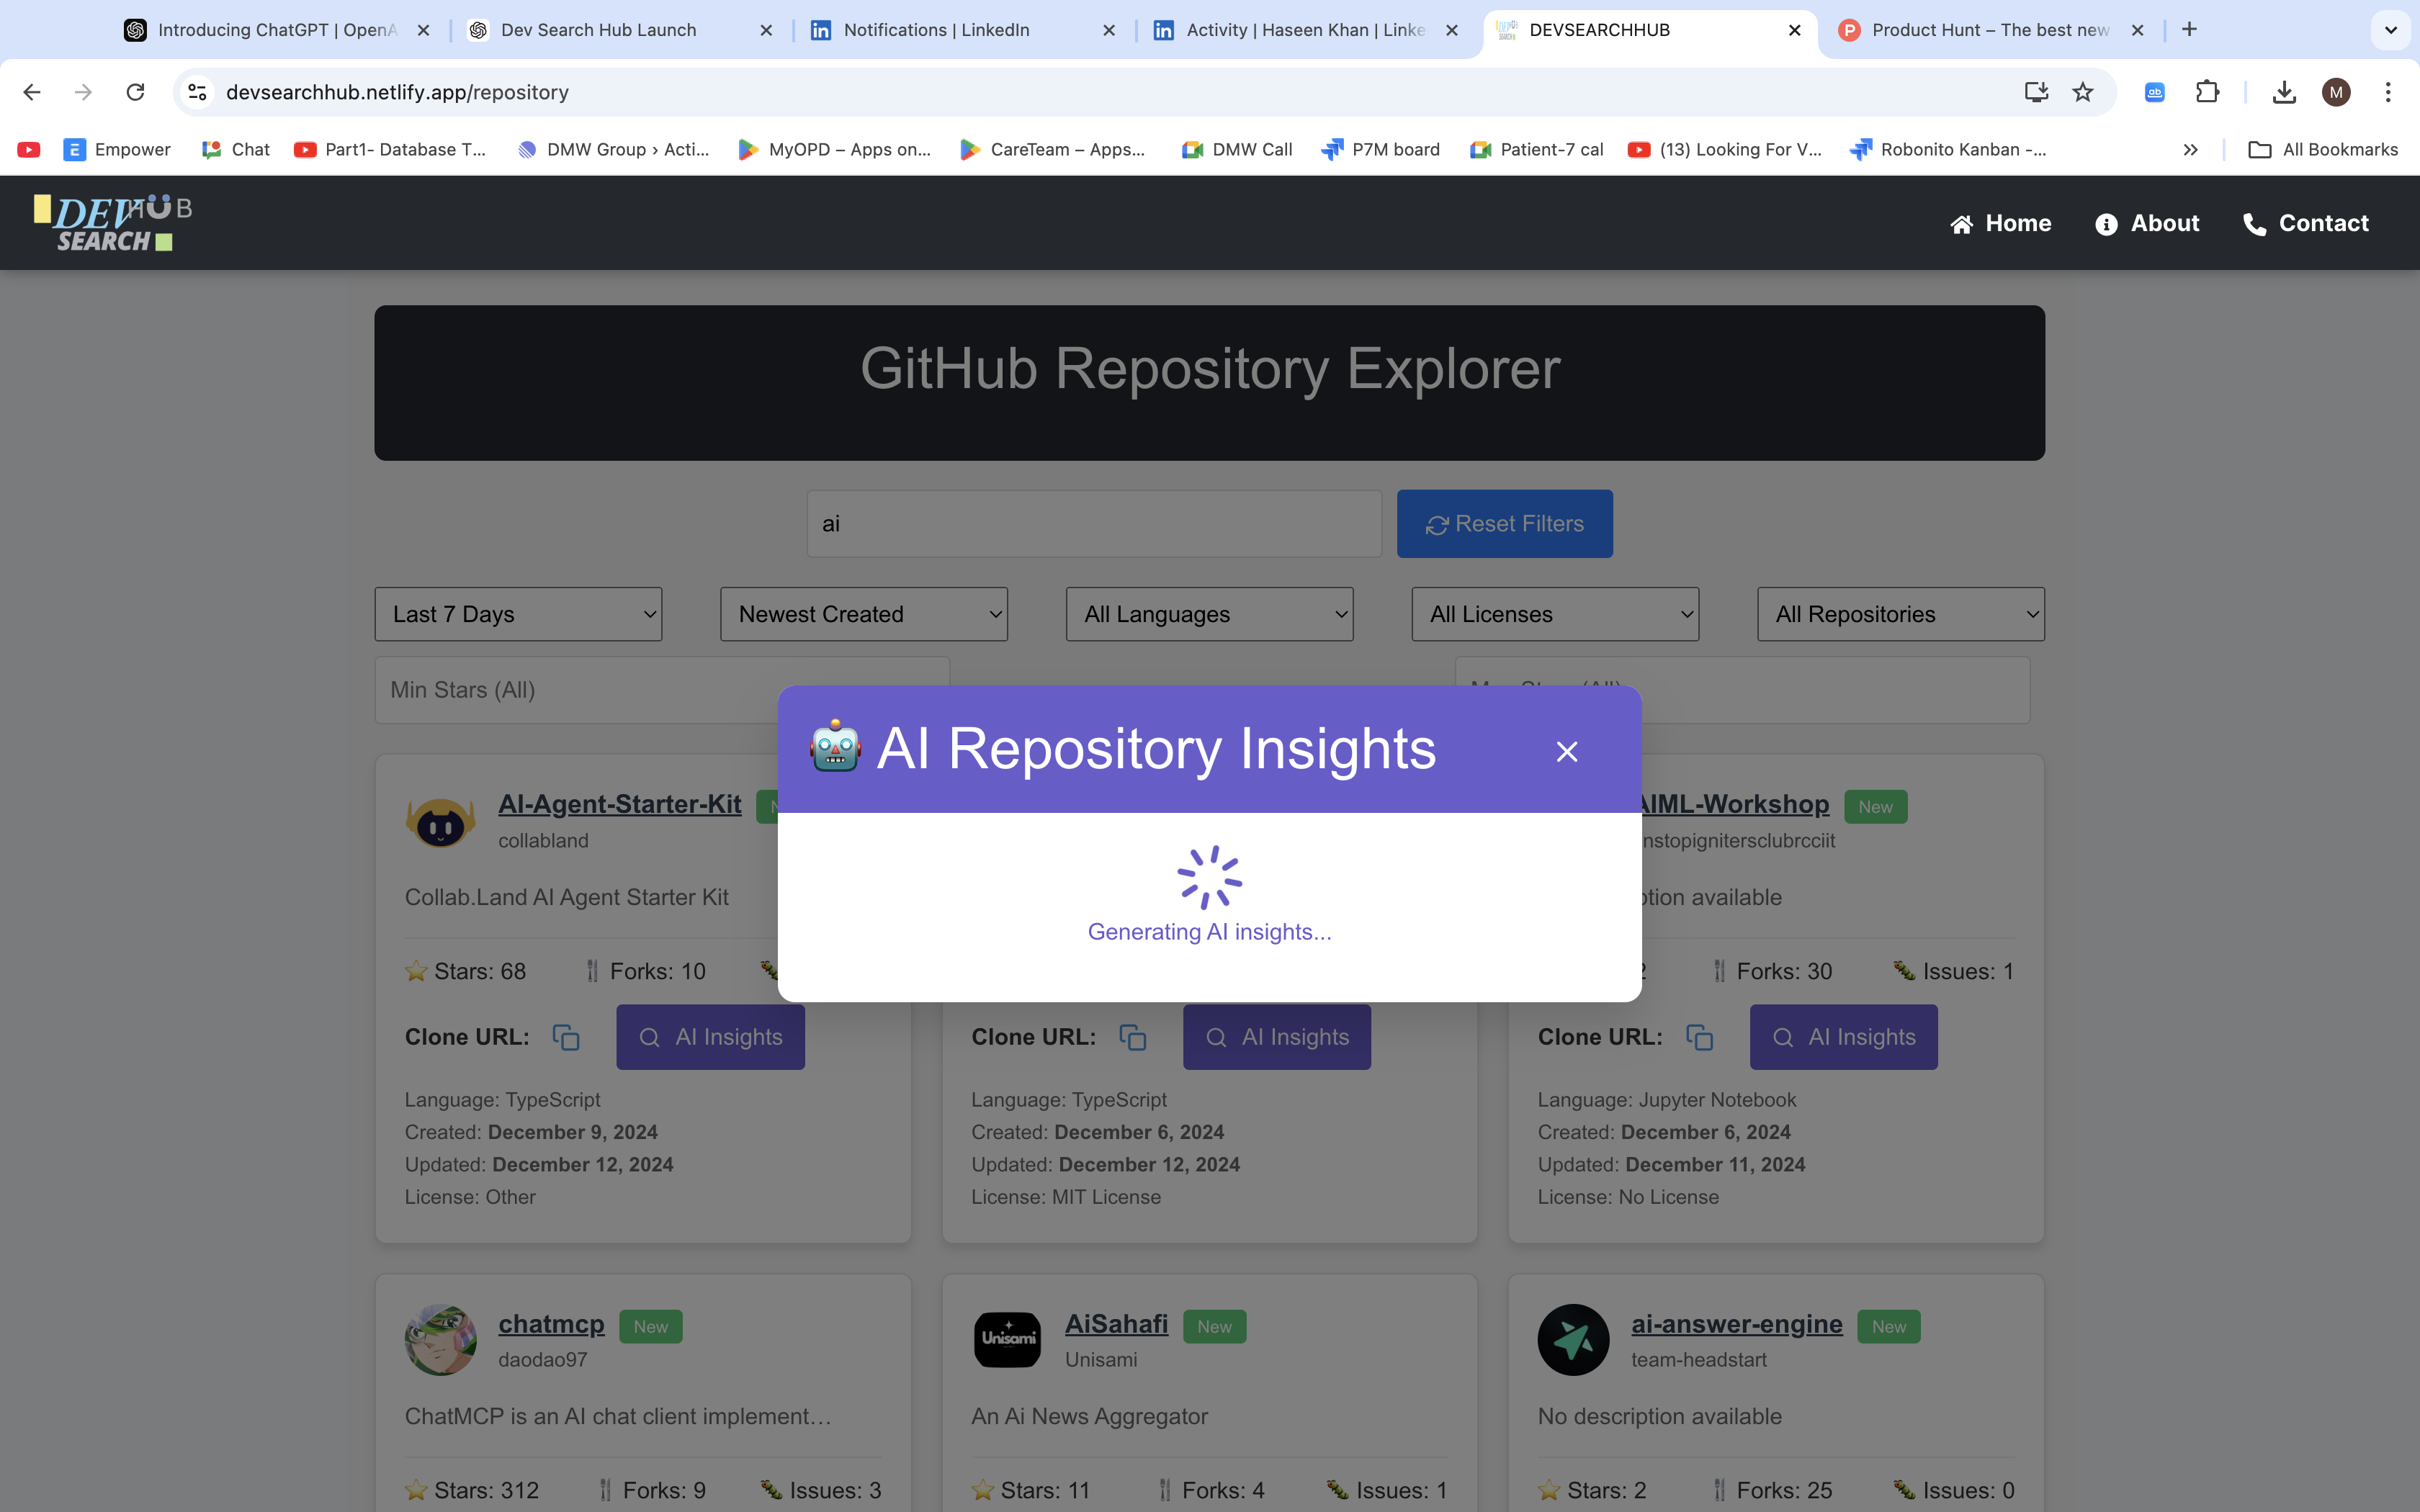Image resolution: width=2420 pixels, height=1512 pixels.
Task: Open the All Licenses dropdown
Action: (1554, 614)
